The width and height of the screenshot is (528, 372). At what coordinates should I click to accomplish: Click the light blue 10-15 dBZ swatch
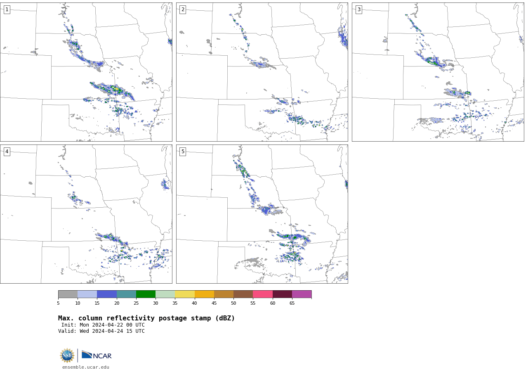tap(87, 294)
